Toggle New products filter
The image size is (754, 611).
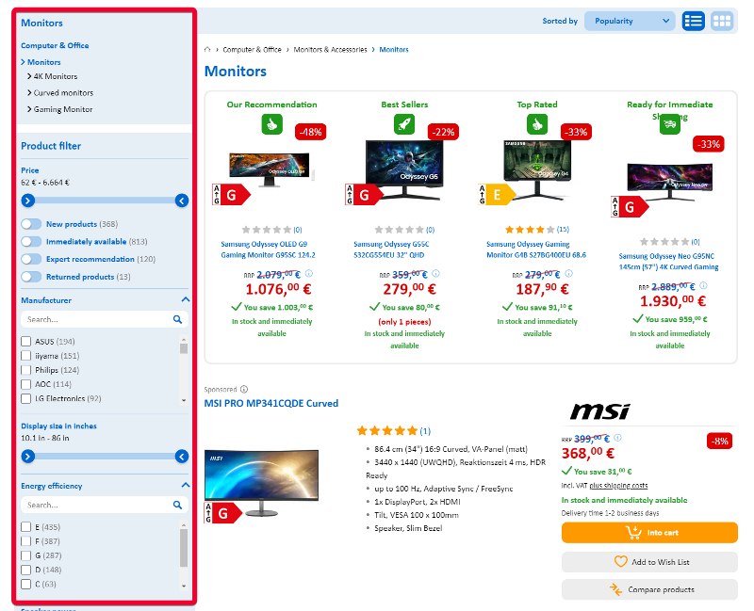[31, 224]
